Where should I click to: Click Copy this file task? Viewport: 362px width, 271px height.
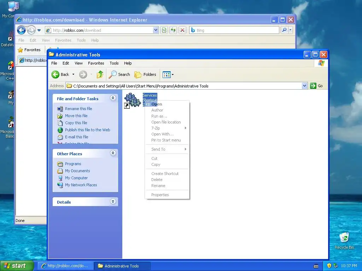(x=76, y=123)
